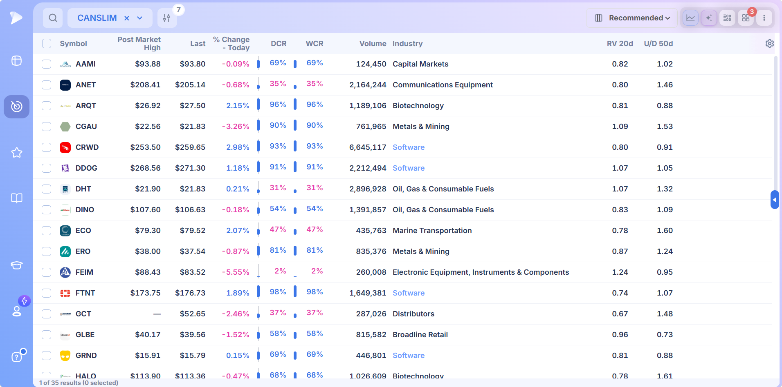Open the three-dot more options menu
Screen dimensions: 782x387
pos(764,18)
